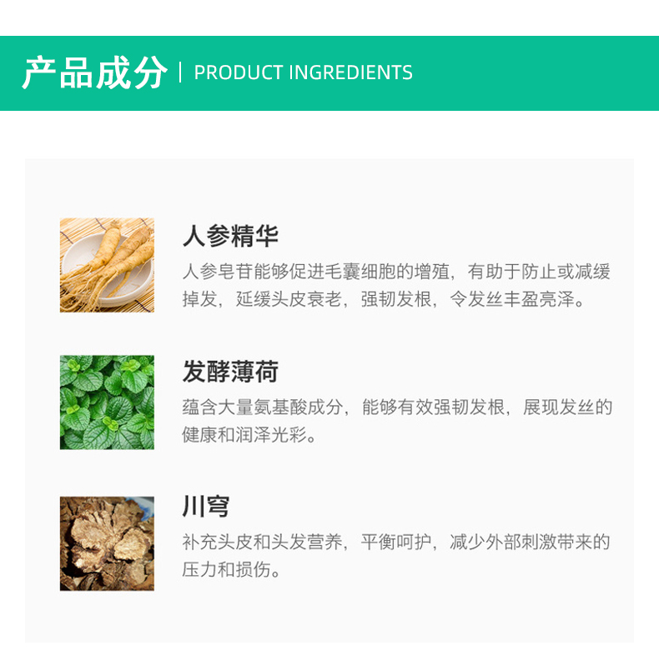The image size is (659, 650).
Task: Click the PRODUCT INGREDIENTS header text
Action: tap(303, 72)
